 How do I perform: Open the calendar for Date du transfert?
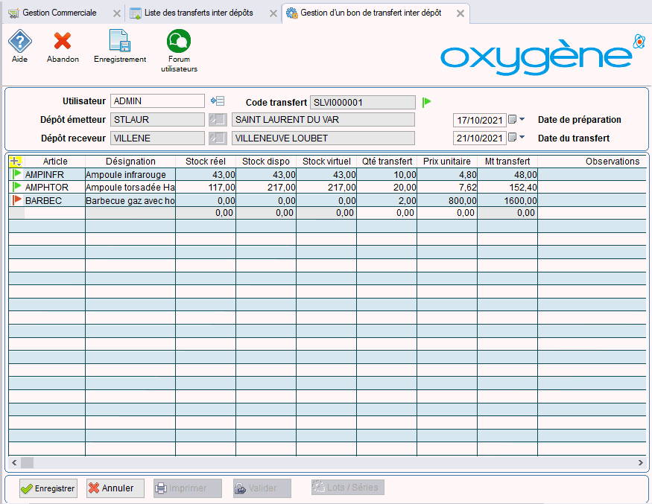click(512, 137)
